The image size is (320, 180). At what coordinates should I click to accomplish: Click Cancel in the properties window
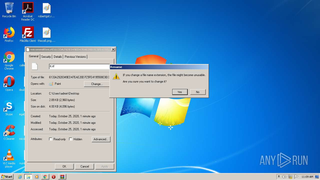[x=84, y=166]
